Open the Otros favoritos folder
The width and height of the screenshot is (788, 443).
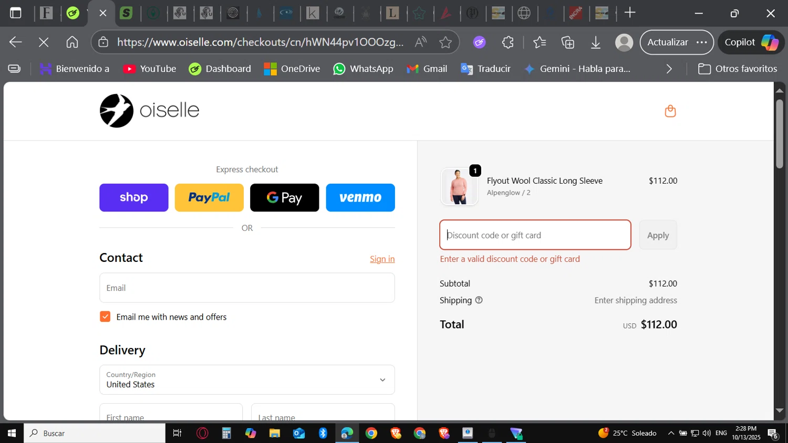(x=738, y=69)
